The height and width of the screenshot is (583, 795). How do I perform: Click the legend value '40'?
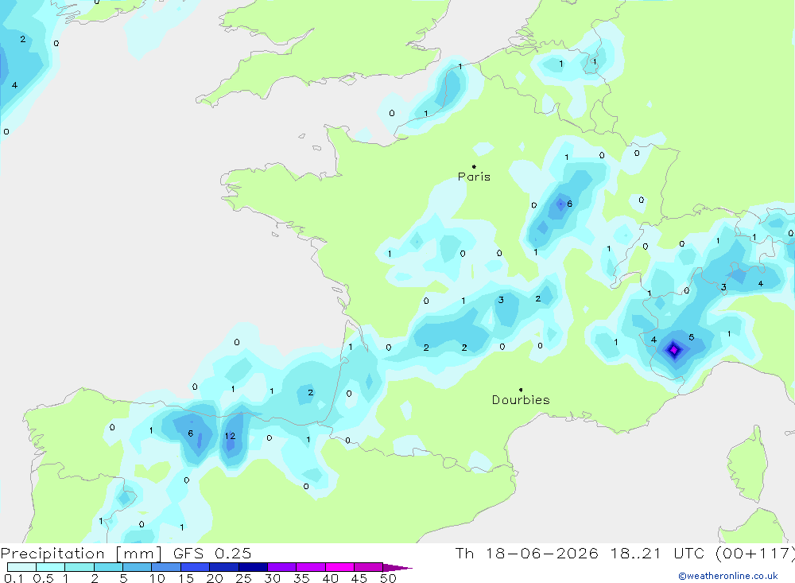coord(331,578)
